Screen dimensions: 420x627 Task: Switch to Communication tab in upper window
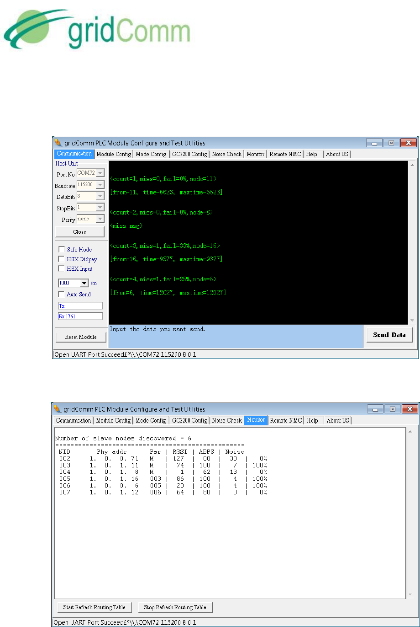point(74,154)
